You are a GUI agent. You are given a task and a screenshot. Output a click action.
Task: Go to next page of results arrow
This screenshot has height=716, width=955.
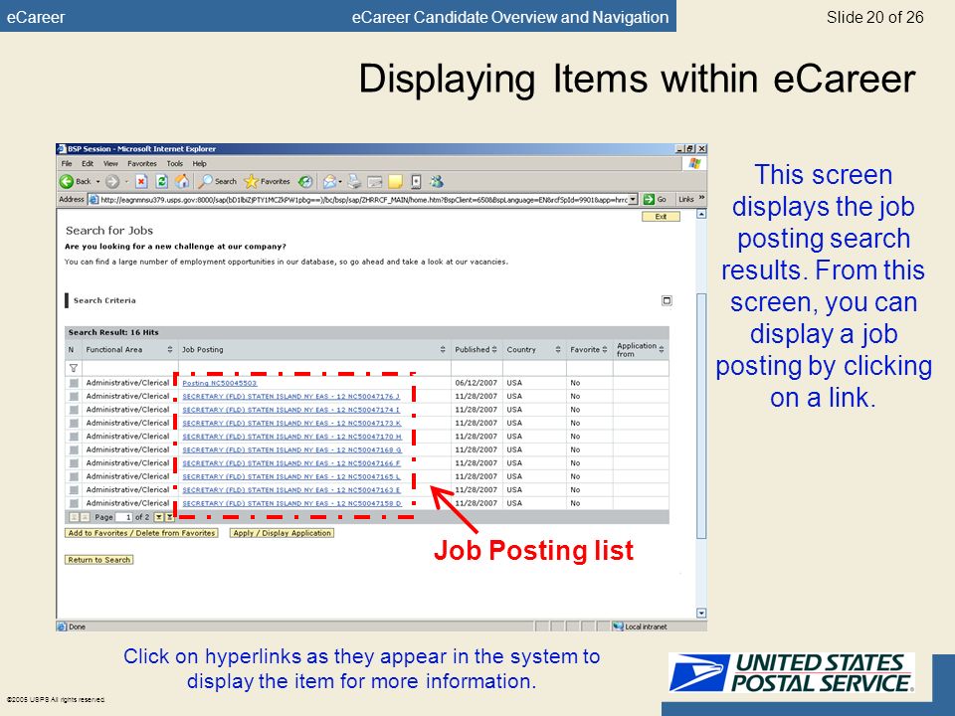pyautogui.click(x=159, y=517)
